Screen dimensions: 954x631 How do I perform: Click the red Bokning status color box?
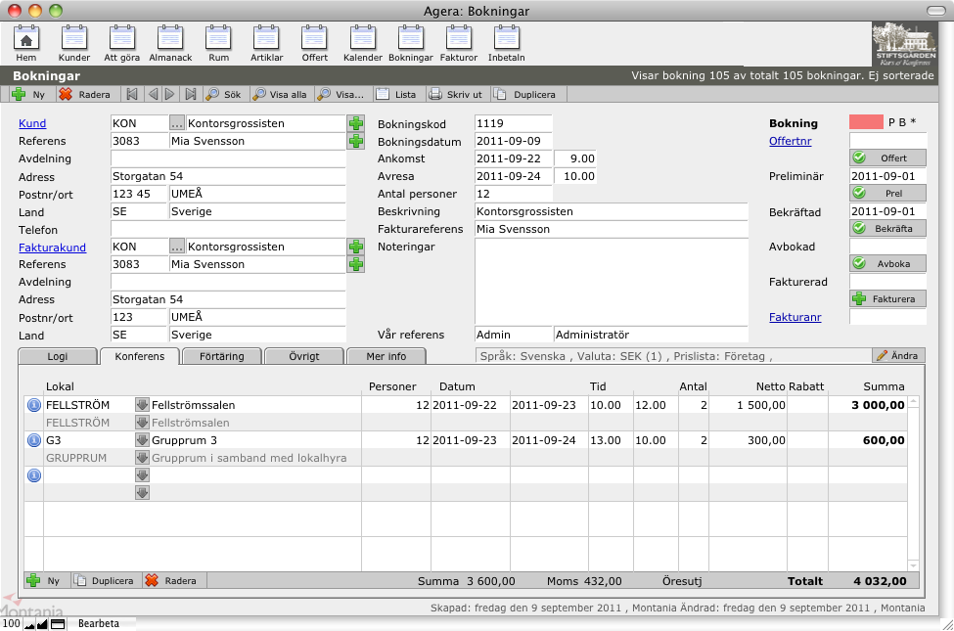pos(866,122)
